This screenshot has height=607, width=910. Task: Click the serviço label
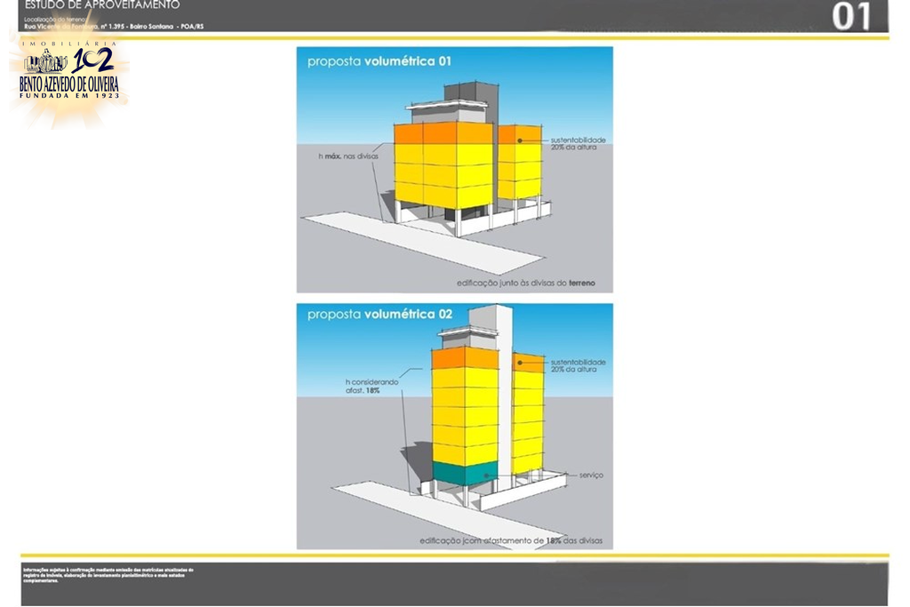click(591, 475)
